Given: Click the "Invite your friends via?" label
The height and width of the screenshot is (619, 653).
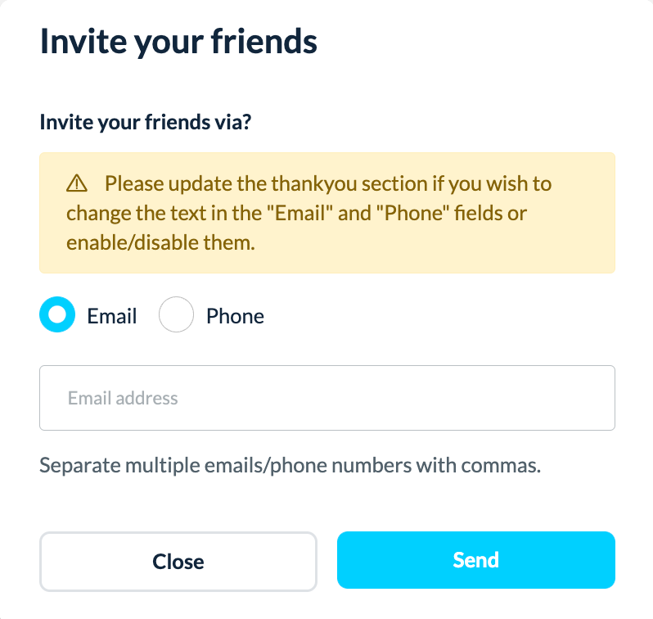Looking at the screenshot, I should [x=145, y=124].
